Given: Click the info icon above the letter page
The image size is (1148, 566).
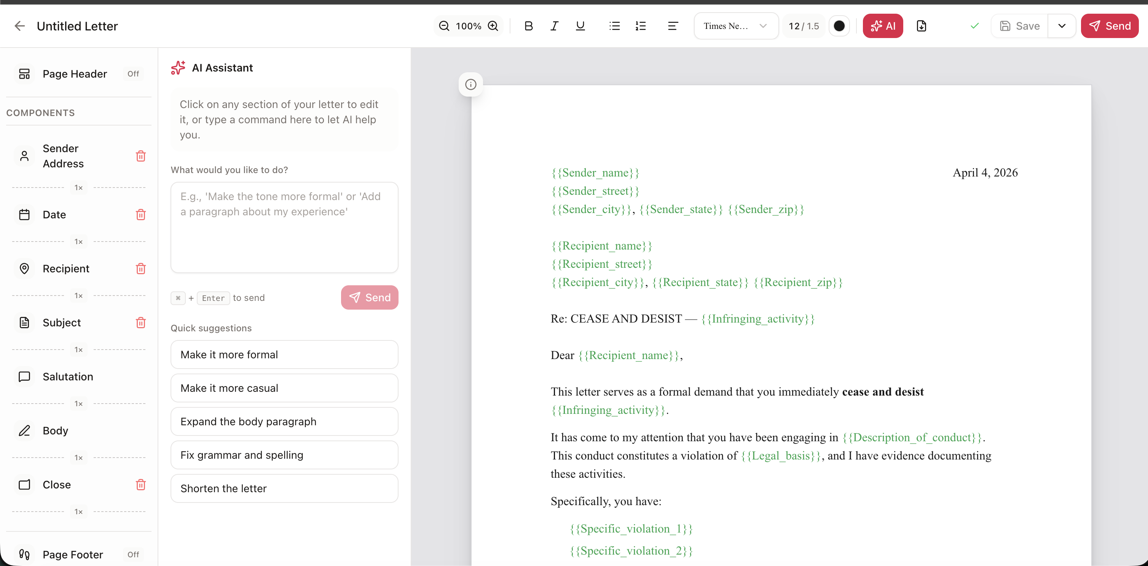Looking at the screenshot, I should [470, 84].
